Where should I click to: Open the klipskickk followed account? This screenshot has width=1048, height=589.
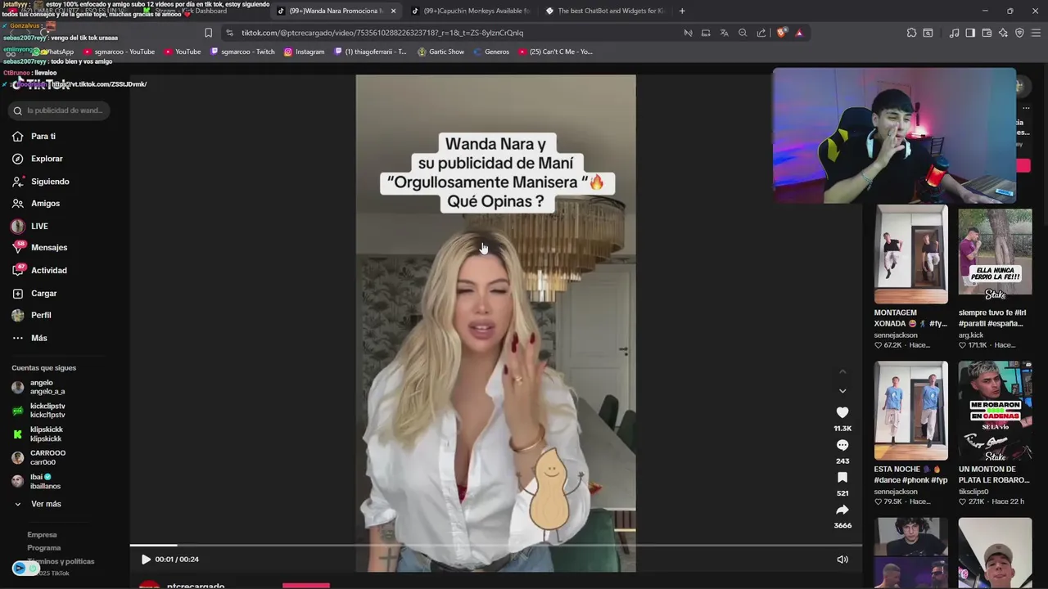[x=38, y=434]
